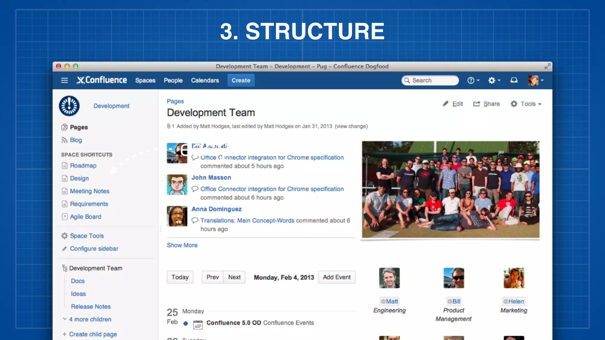The image size is (605, 340).
Task: Click the fullscreen arrows in the title bar
Action: (547, 66)
